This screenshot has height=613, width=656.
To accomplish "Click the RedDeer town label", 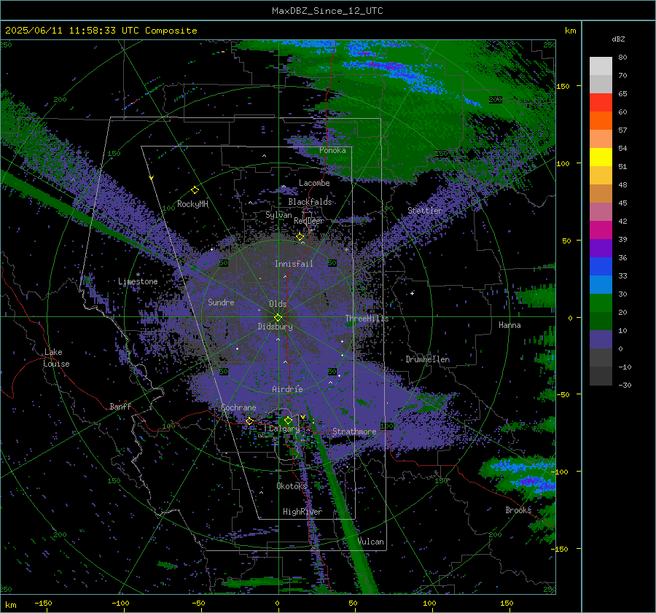I will click(309, 221).
